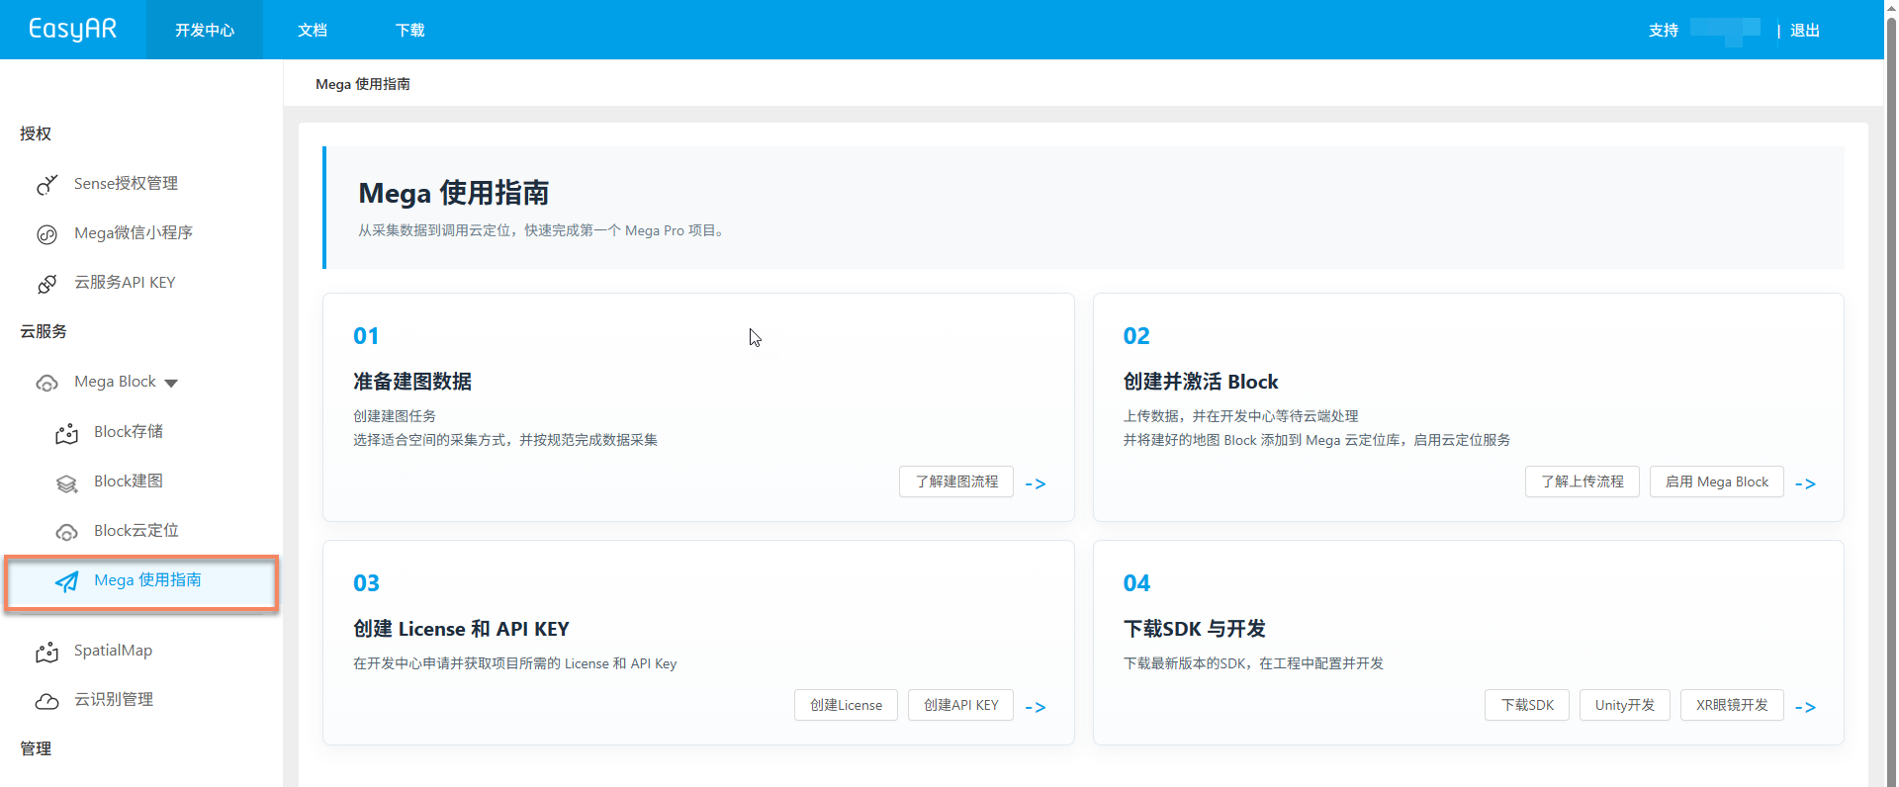Click the step number 01

366,336
